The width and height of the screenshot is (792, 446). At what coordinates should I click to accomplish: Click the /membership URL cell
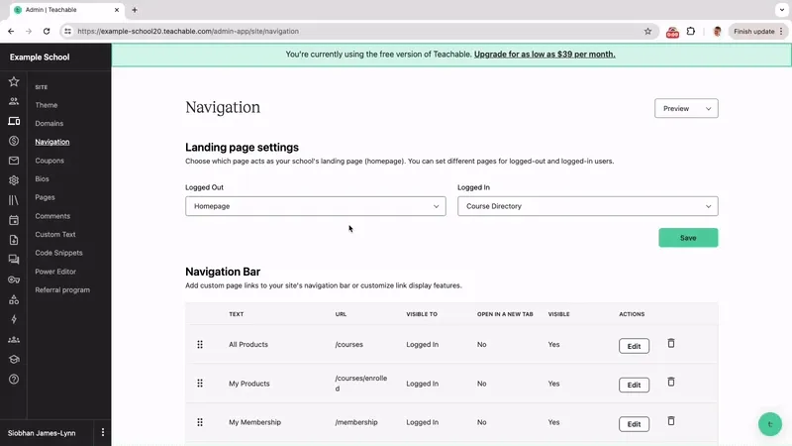(x=356, y=422)
